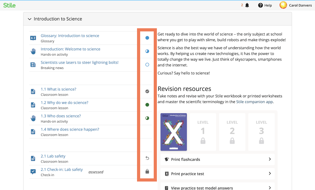Open activity 1.3 Who does science?
Image resolution: width=315 pixels, height=190 pixels.
(61, 116)
